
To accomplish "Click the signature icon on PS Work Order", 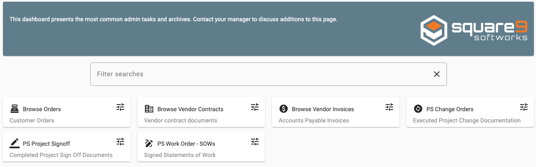I will coord(149,143).
